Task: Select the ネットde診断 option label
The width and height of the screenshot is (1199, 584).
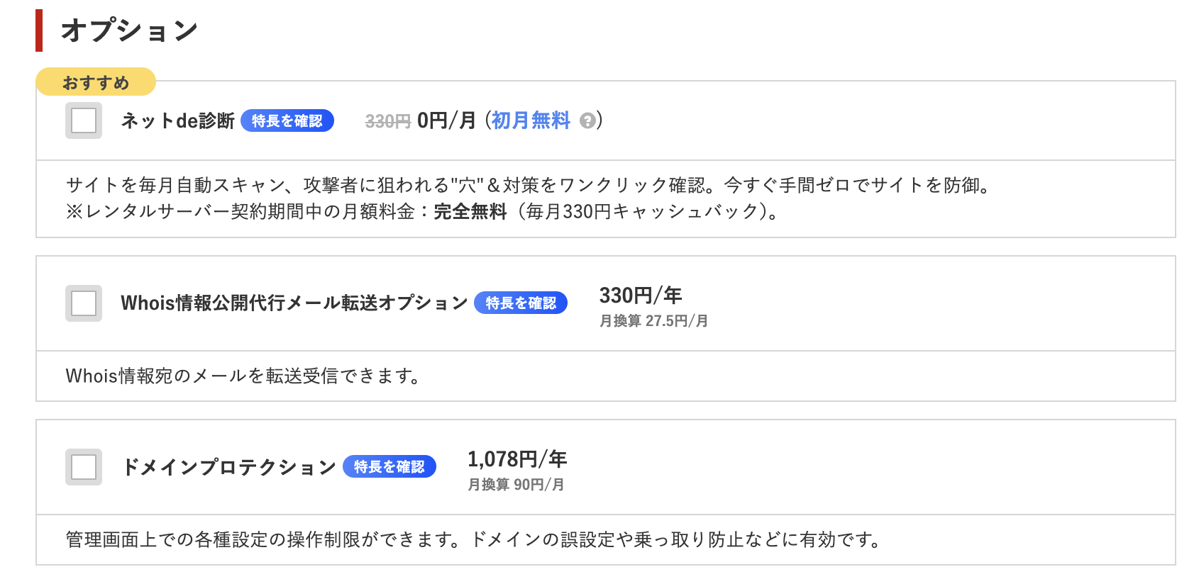Action: tap(177, 121)
